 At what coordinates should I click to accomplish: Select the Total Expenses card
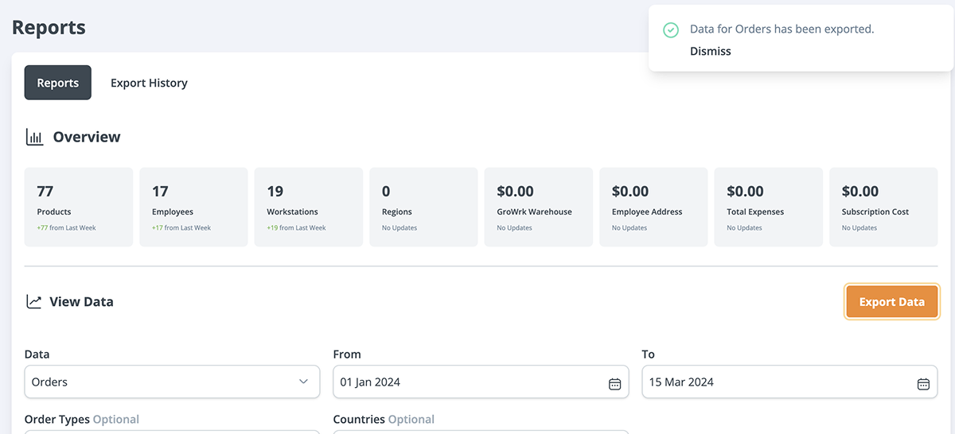coord(768,207)
